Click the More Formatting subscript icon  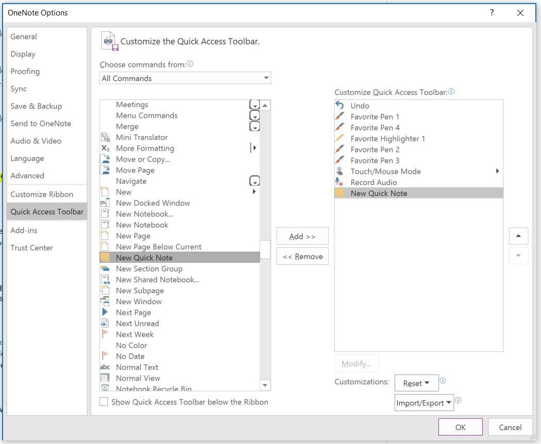105,148
